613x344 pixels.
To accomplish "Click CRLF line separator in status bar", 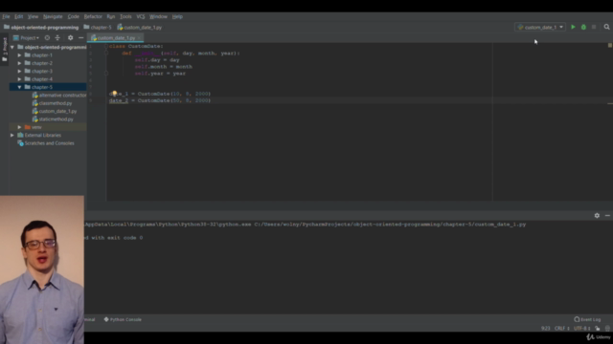I will coord(562,328).
